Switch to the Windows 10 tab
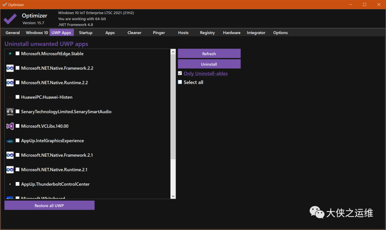Viewport: 386px width, 230px height. click(37, 33)
